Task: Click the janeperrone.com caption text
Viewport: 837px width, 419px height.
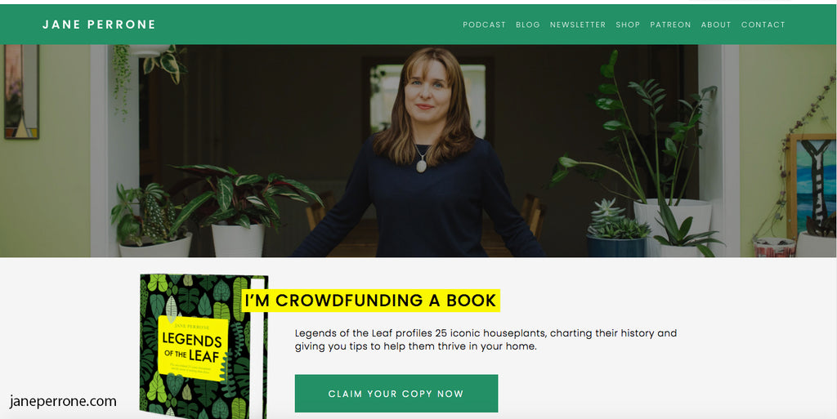Action: pyautogui.click(x=63, y=401)
